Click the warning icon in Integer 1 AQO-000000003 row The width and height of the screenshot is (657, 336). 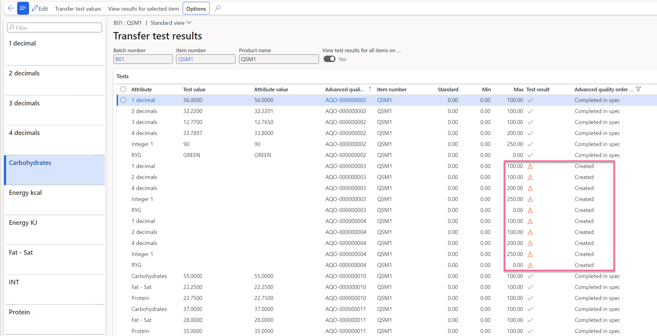point(530,199)
